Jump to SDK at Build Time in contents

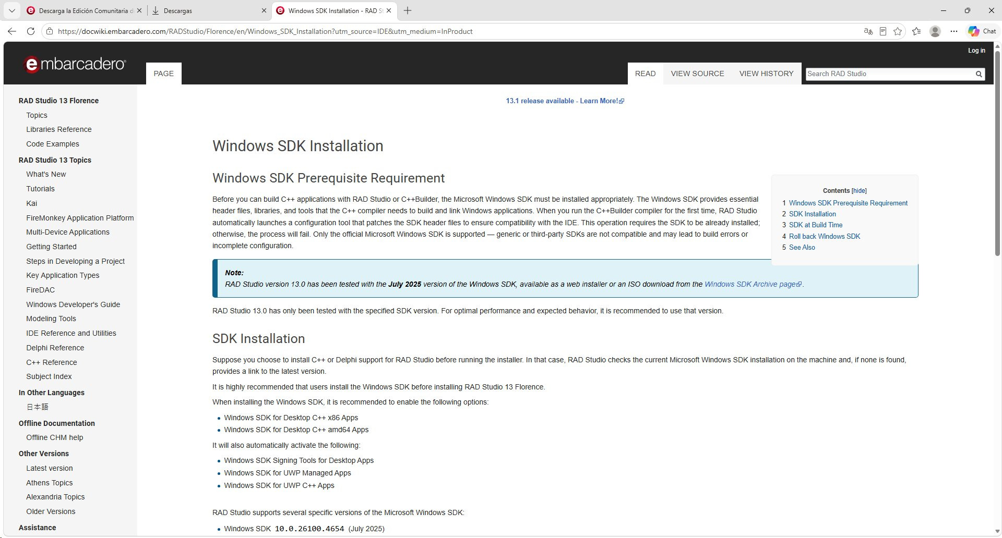tap(816, 225)
